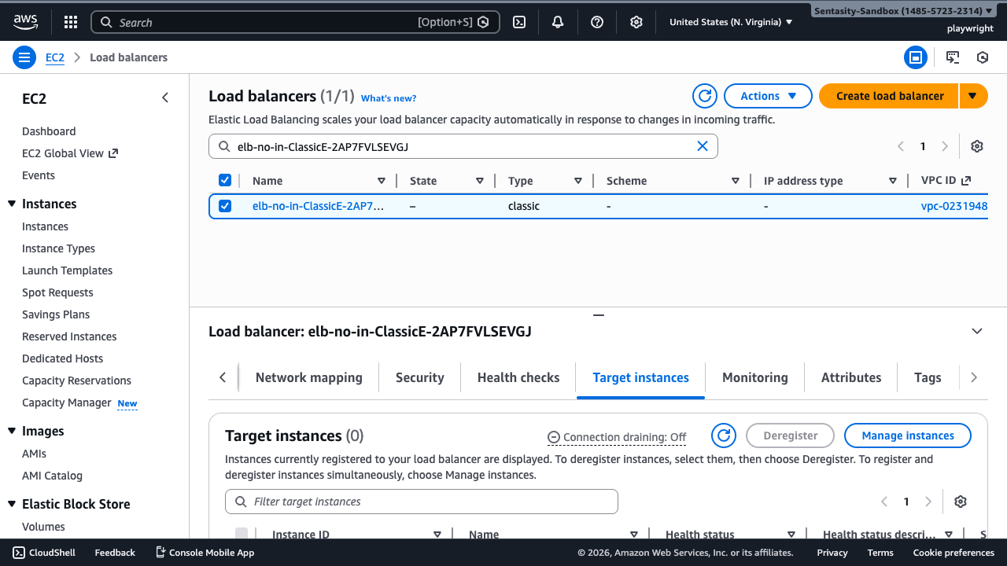Refresh the target instances list
1007x566 pixels.
coord(724,436)
